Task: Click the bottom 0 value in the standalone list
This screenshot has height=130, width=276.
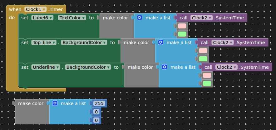Action: (x=96, y=120)
